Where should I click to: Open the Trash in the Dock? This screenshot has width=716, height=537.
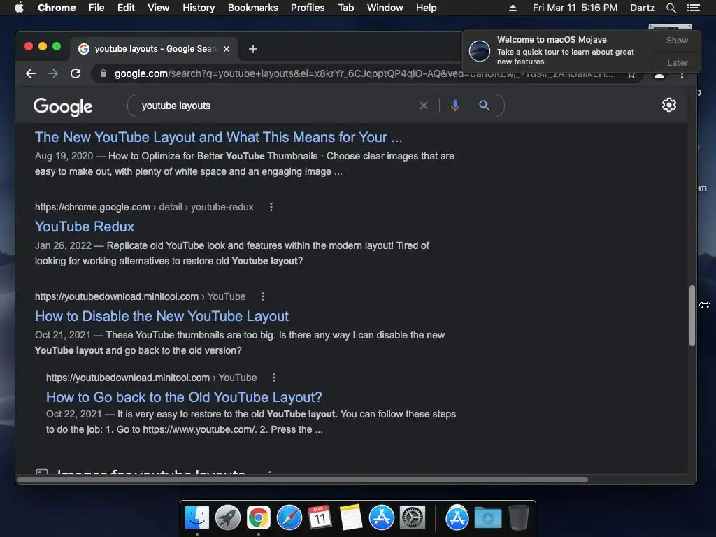(x=518, y=518)
